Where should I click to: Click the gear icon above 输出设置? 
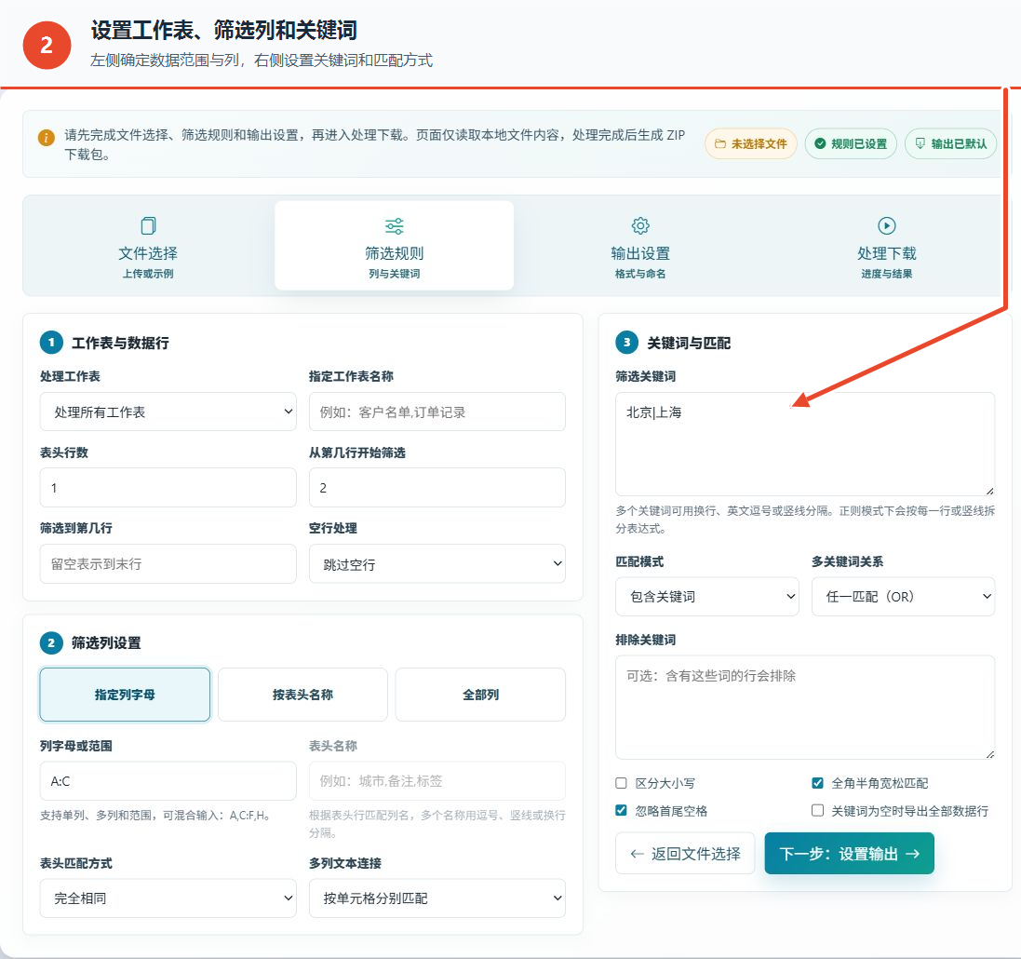(x=640, y=225)
